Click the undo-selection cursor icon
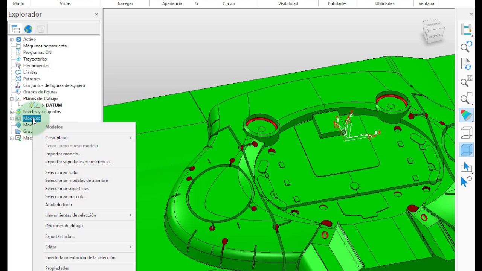 (467, 181)
